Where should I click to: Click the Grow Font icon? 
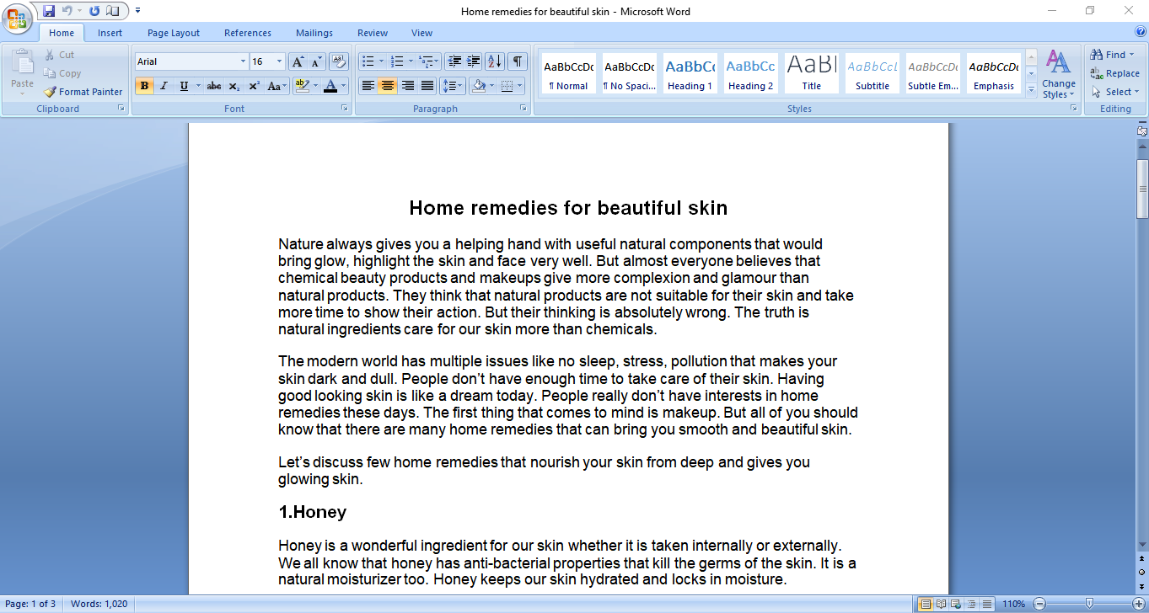[297, 61]
